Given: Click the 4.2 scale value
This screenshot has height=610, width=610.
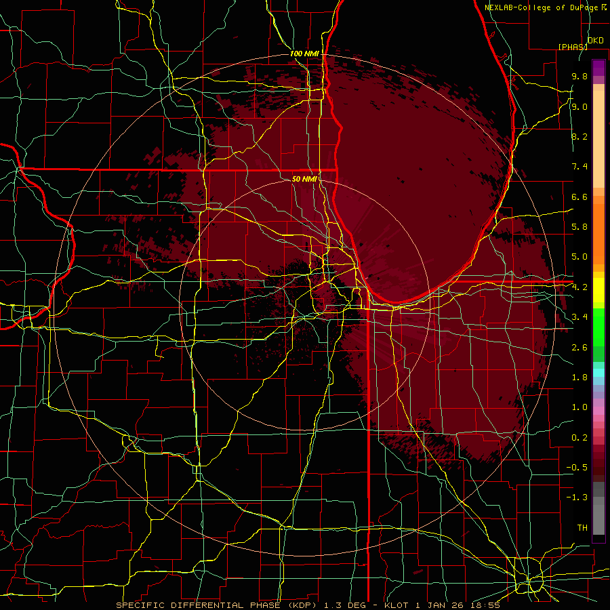Looking at the screenshot, I should tap(579, 287).
